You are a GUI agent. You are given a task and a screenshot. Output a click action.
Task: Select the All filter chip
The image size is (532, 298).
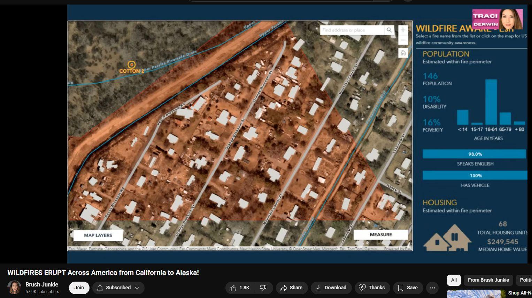click(454, 280)
